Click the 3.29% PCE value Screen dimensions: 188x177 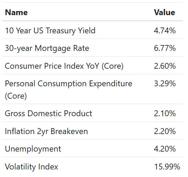165,84
